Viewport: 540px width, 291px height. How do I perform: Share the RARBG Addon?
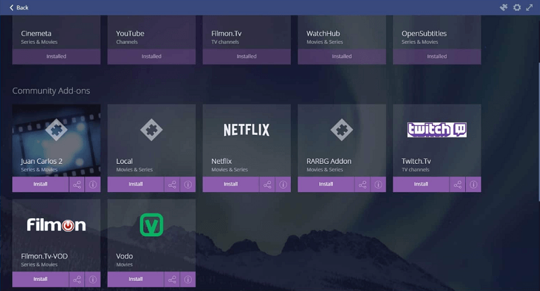tap(362, 185)
